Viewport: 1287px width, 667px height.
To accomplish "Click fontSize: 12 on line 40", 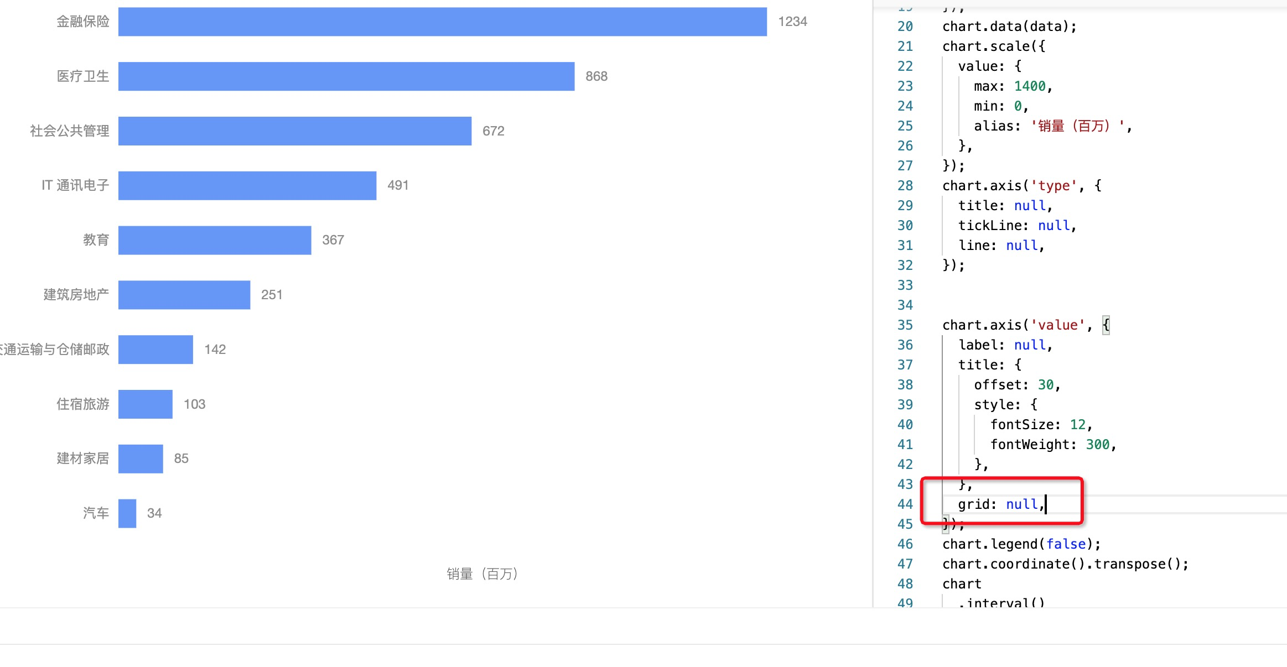I will pyautogui.click(x=1040, y=424).
